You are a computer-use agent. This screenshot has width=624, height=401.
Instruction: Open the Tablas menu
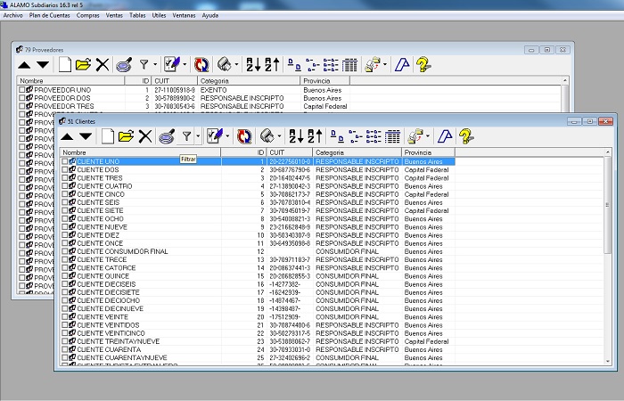[x=137, y=15]
